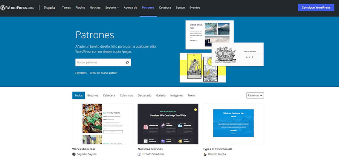Click IT Path Solutions author avatar
Screen dimensions: 339x161
point(140,154)
